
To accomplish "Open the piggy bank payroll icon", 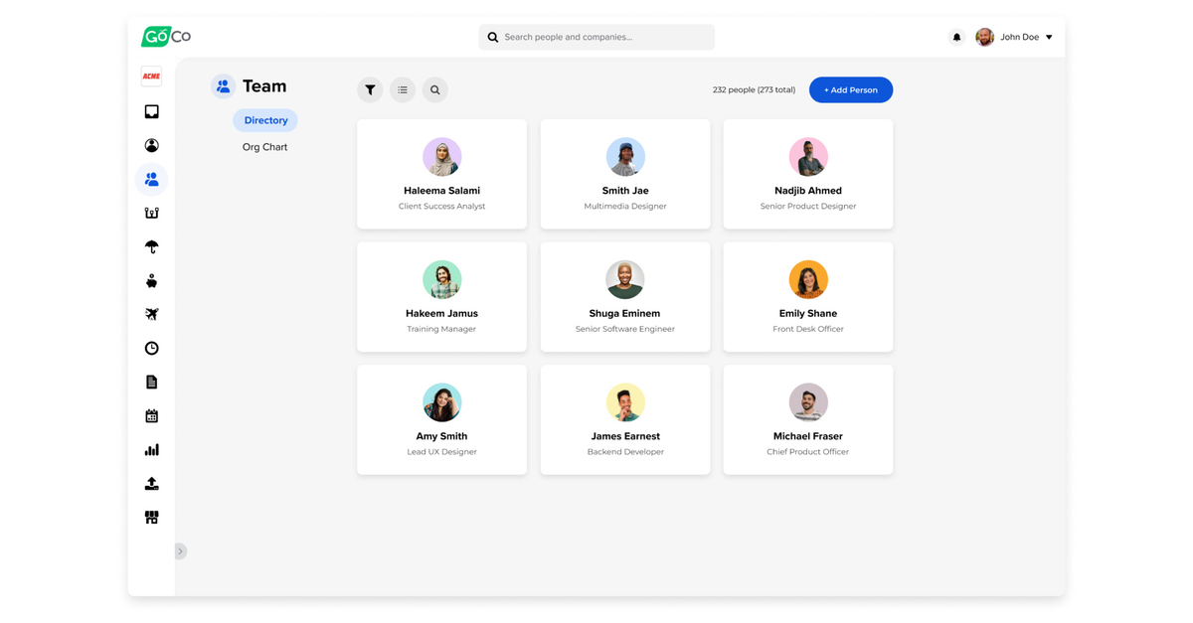I will pos(151,279).
